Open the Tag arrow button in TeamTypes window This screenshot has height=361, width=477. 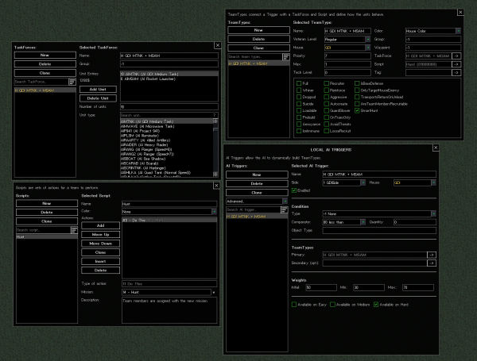point(456,72)
